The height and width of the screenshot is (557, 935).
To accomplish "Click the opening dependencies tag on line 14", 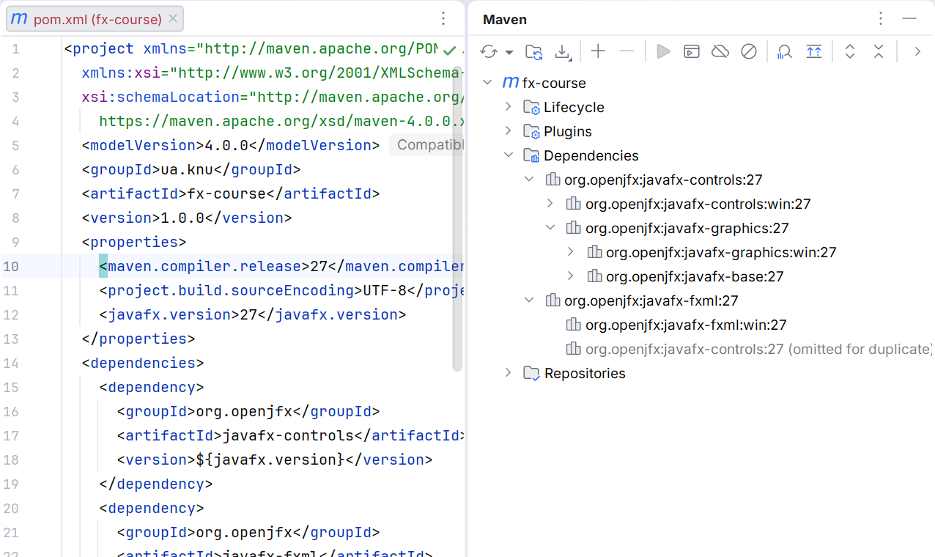I will click(x=143, y=363).
